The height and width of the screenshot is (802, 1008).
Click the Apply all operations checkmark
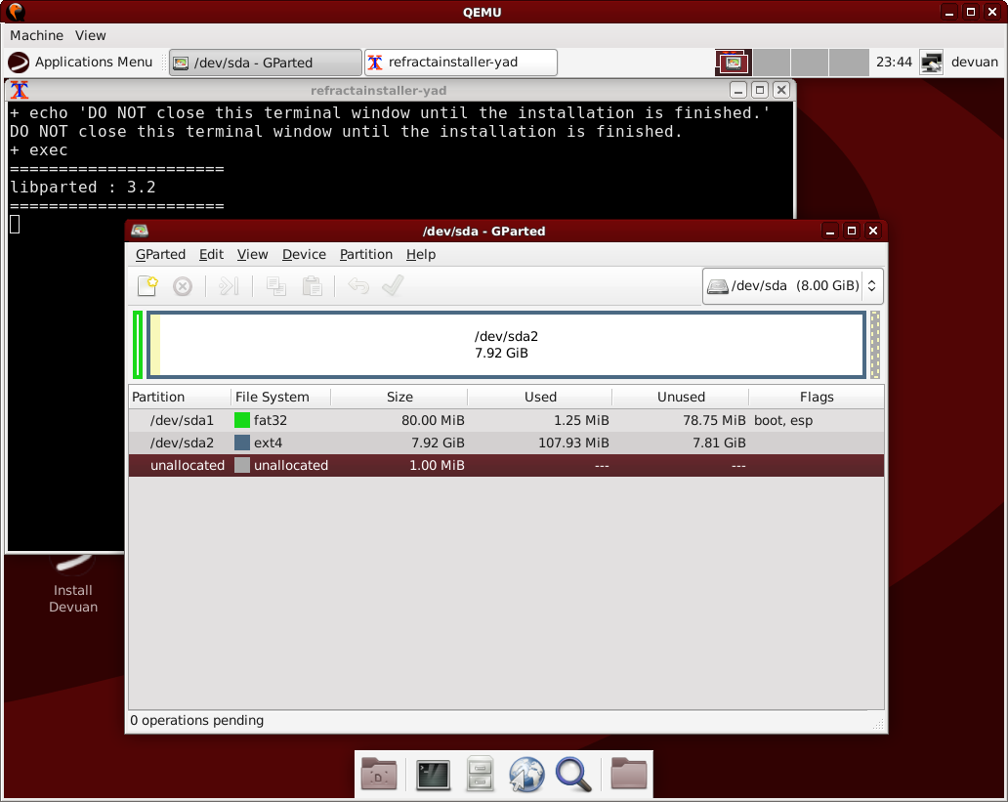[x=393, y=286]
